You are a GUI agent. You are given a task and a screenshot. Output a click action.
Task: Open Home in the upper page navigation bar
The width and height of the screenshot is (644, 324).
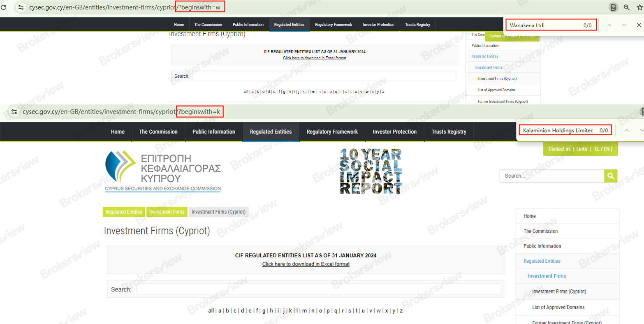[x=179, y=25]
